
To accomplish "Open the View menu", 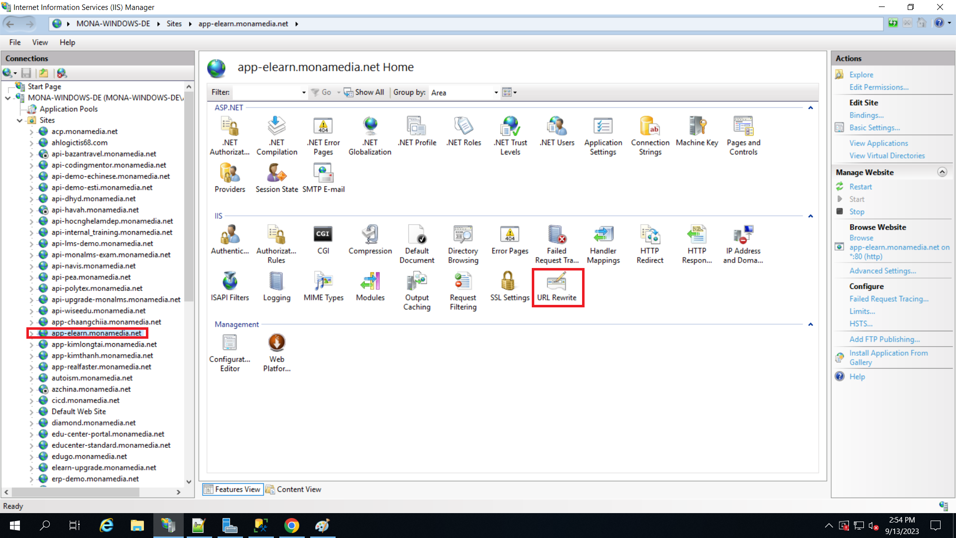I will (40, 42).
